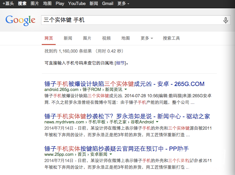
Task: Click the Google logo
Action: click(x=20, y=20)
